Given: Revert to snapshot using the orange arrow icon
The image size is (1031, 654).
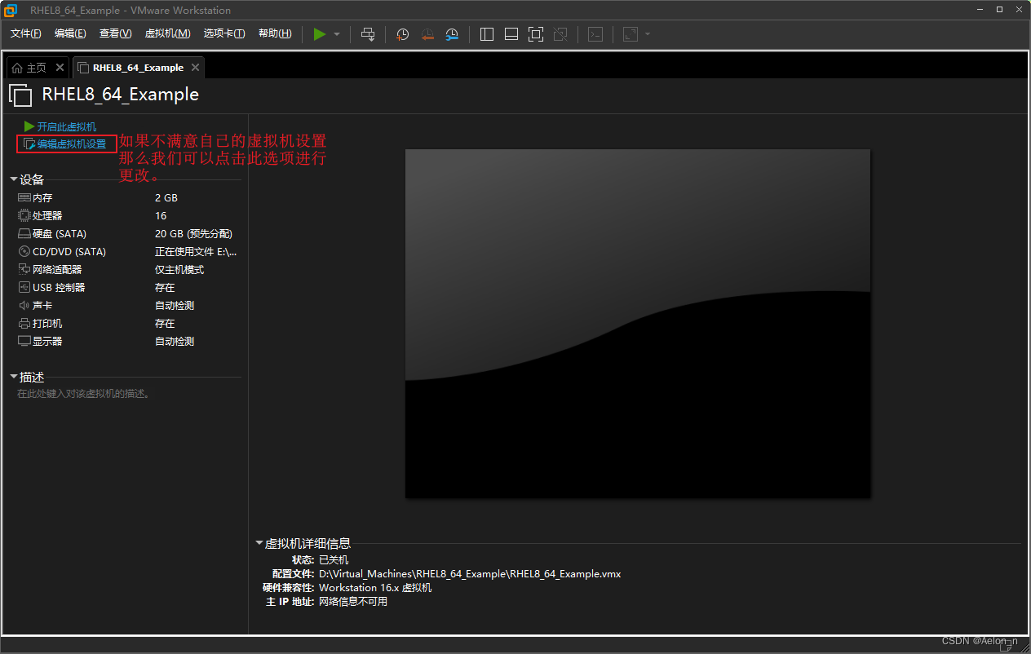Looking at the screenshot, I should 427,33.
